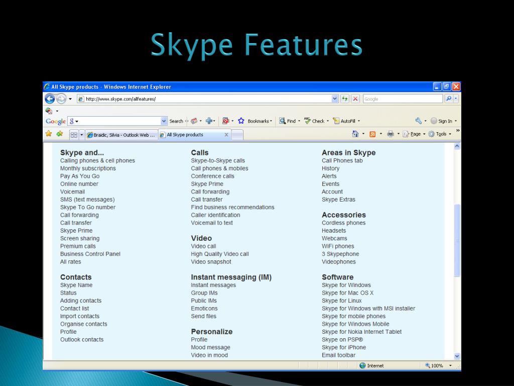The height and width of the screenshot is (386, 514).
Task: Stop loading with the red X button
Action: click(355, 99)
